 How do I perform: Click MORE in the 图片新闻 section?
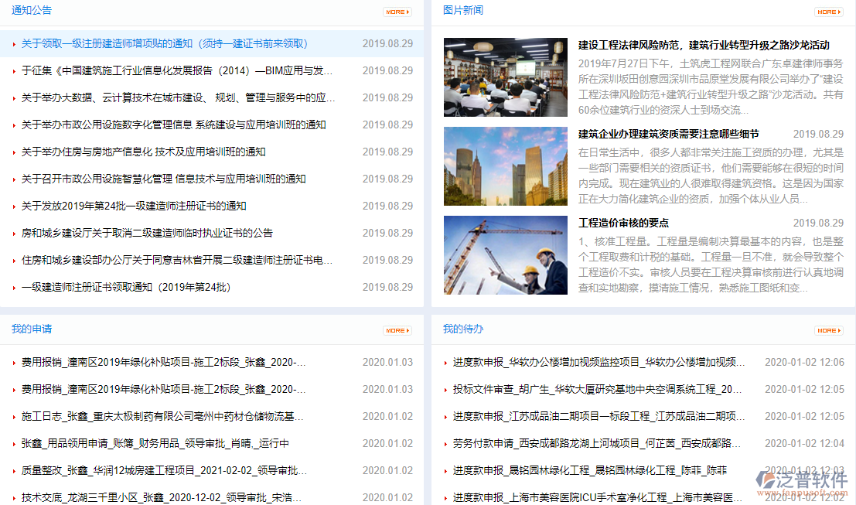828,12
